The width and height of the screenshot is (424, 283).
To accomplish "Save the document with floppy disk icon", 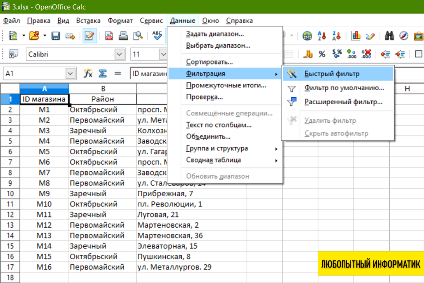I will tap(55, 36).
